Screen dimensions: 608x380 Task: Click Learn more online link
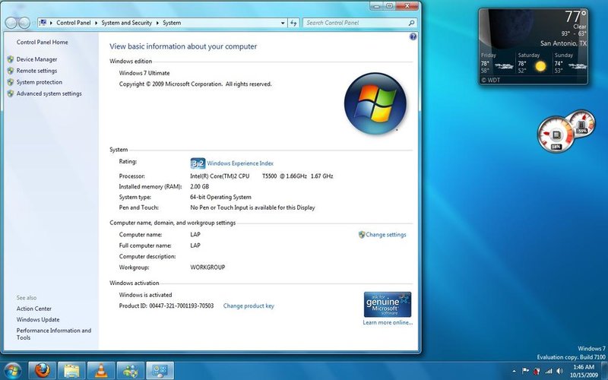(x=388, y=322)
